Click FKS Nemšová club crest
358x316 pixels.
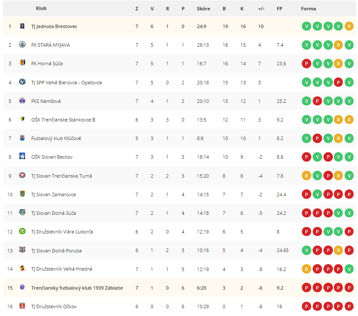[22, 100]
